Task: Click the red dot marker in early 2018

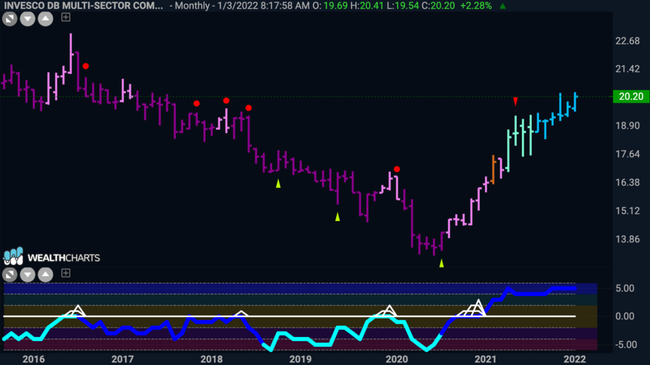Action: (226, 101)
